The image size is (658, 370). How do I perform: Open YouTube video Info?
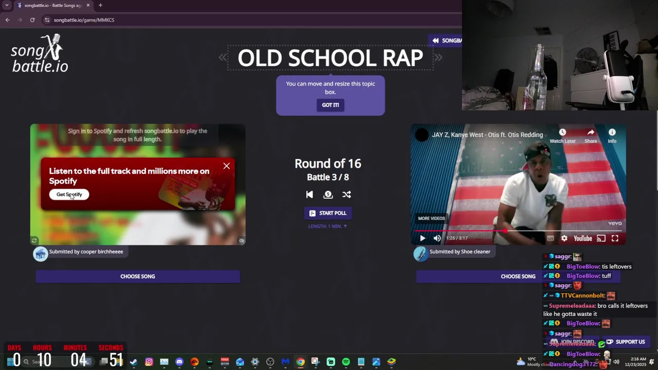[x=612, y=136]
